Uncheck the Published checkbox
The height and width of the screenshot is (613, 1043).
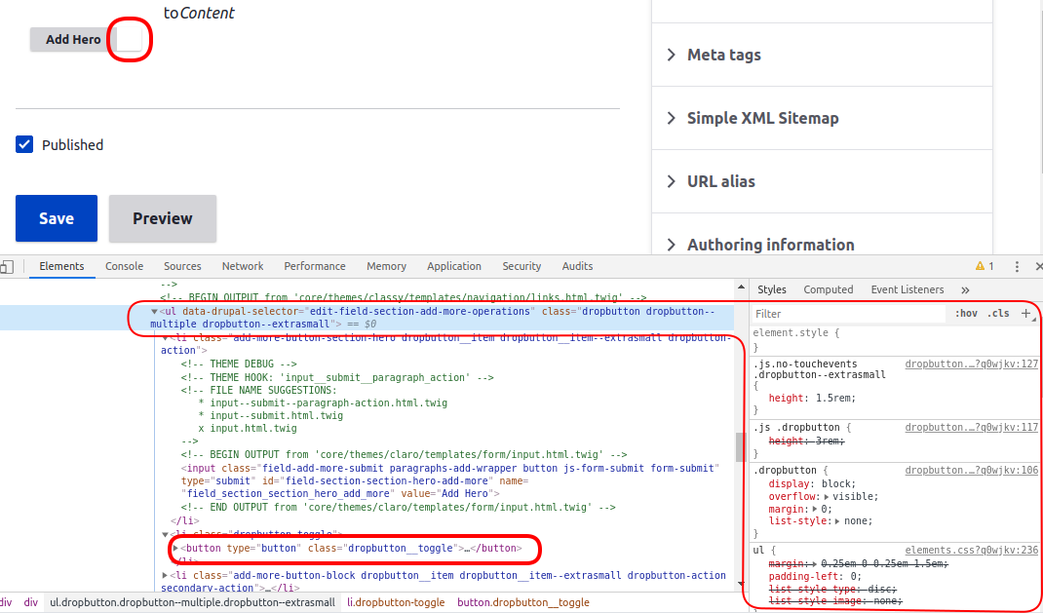(x=23, y=144)
